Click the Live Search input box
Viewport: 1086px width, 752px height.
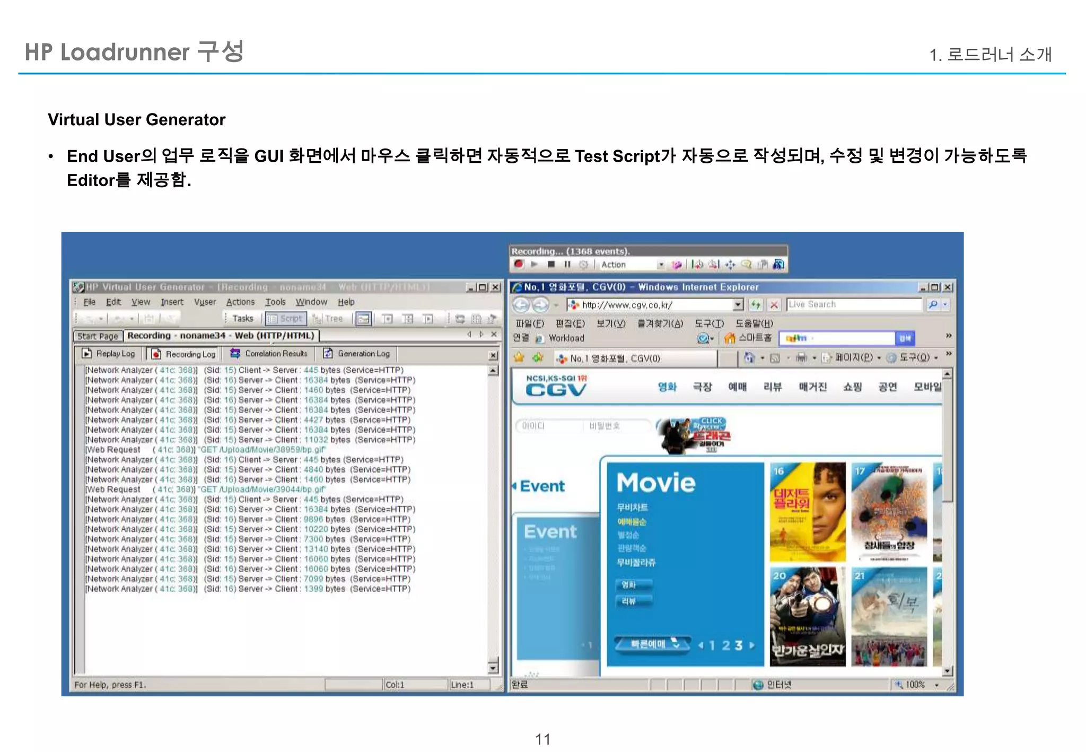[854, 304]
